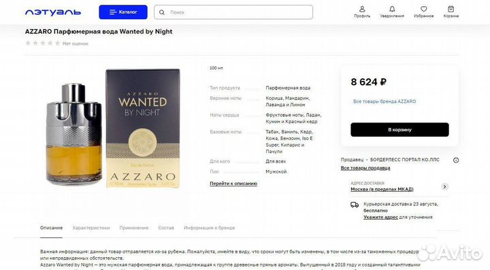The height and width of the screenshot is (270, 490).
Task: Select the Описание tab
Action: point(51,228)
